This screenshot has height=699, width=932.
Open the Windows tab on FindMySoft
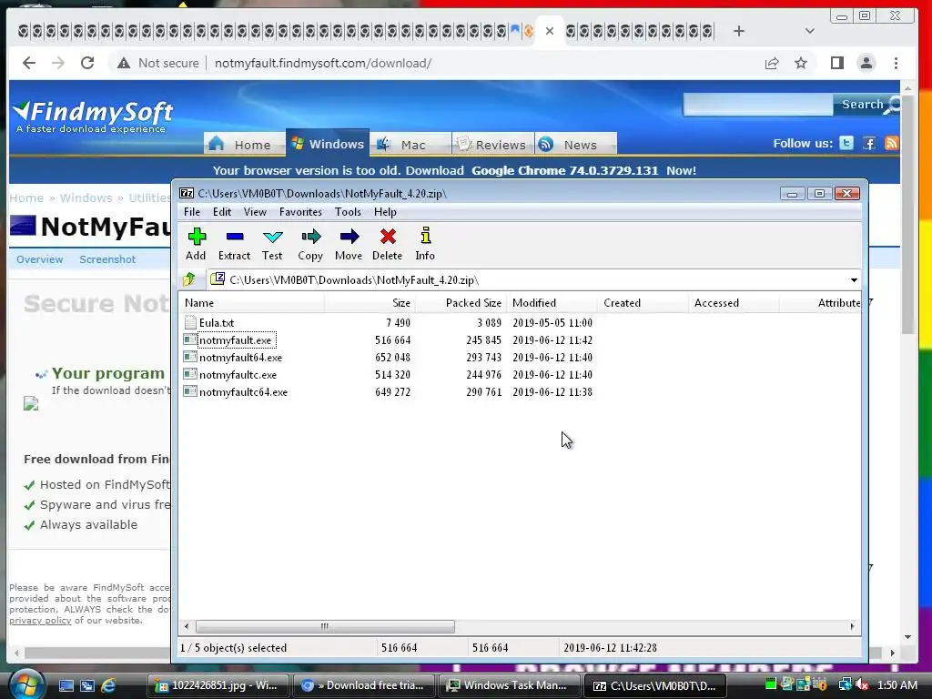pyautogui.click(x=328, y=144)
